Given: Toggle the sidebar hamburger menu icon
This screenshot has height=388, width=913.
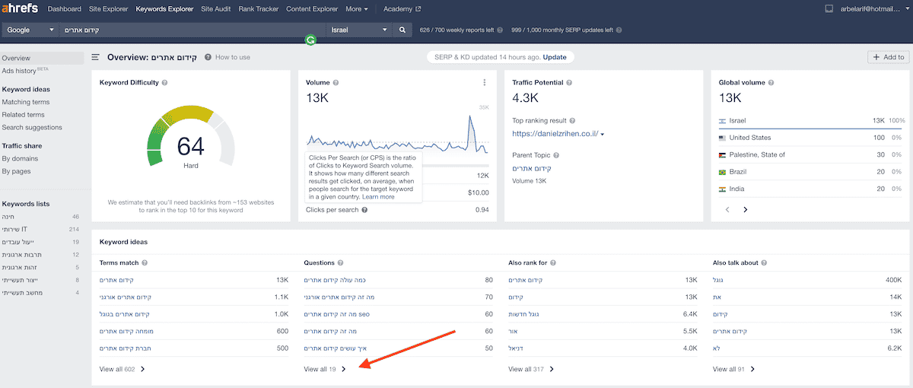Looking at the screenshot, I should [x=96, y=57].
